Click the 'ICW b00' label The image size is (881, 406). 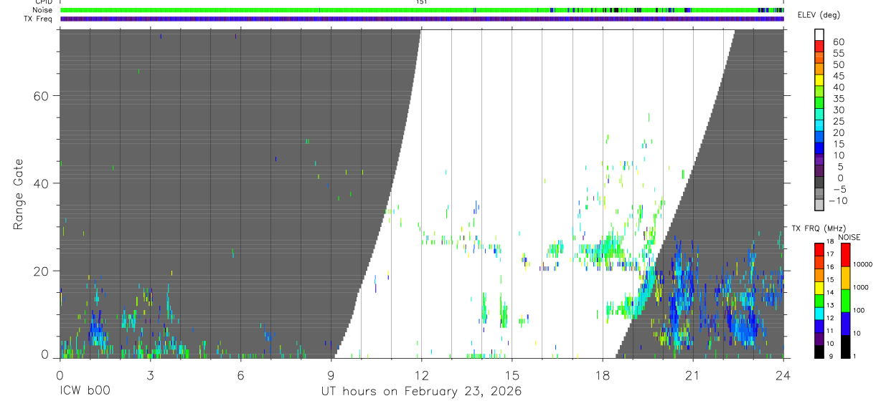[85, 392]
